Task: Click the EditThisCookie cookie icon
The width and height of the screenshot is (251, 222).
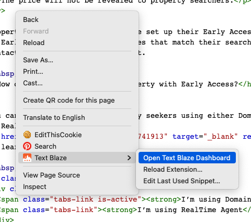Action: click(27, 135)
